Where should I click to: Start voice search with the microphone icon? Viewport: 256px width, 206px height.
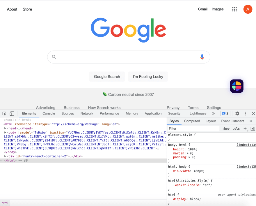[x=202, y=57]
